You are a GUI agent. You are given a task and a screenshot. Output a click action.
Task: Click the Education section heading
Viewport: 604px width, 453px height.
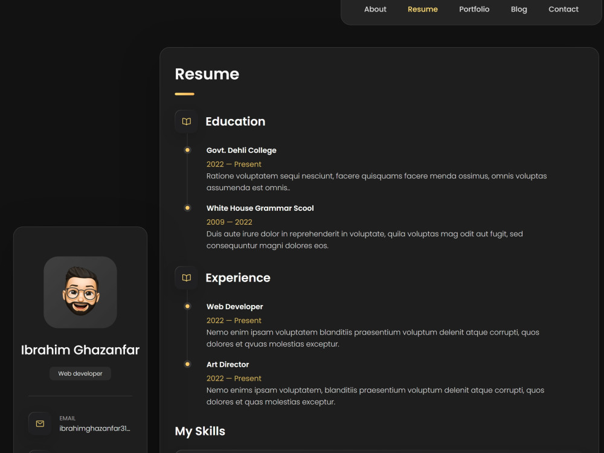(236, 121)
